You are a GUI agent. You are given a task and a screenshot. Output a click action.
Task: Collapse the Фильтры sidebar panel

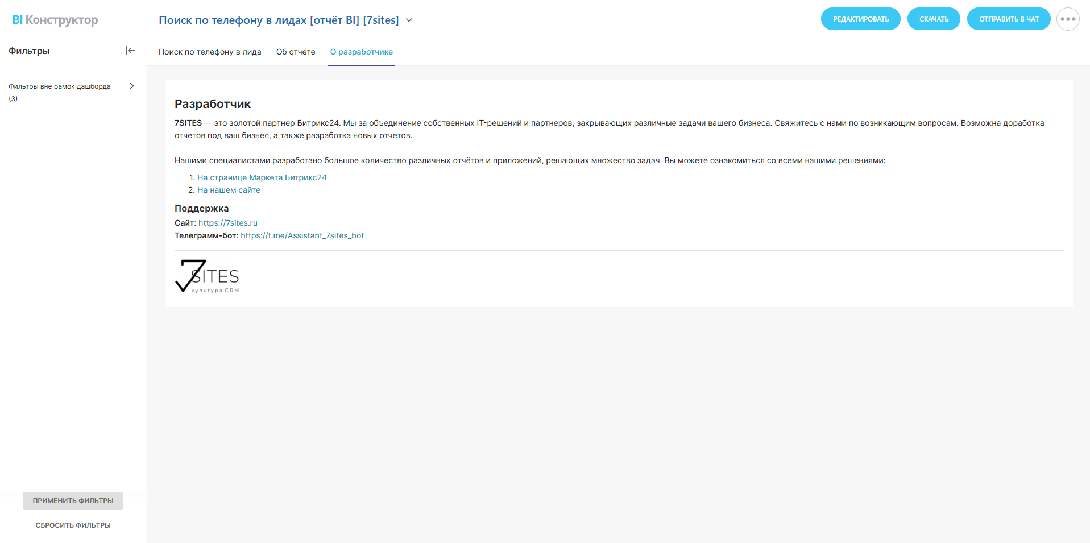(130, 51)
